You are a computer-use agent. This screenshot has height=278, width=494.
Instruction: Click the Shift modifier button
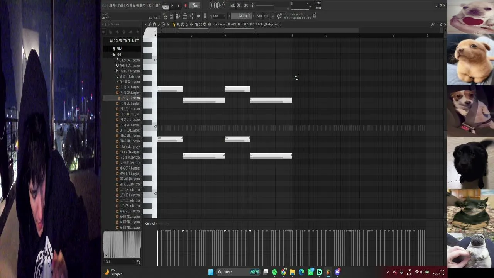pyautogui.click(x=259, y=16)
